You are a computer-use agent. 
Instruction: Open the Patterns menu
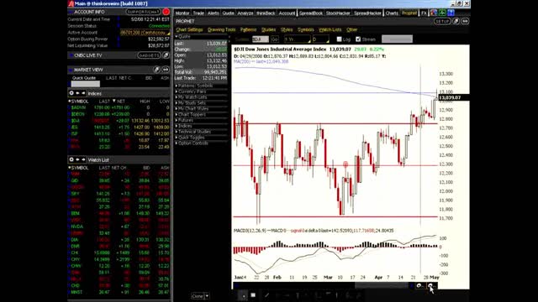coord(248,30)
